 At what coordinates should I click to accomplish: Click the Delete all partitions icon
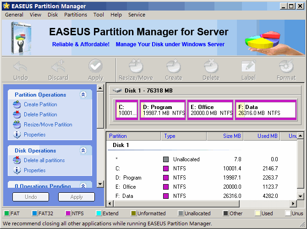pos(17,160)
